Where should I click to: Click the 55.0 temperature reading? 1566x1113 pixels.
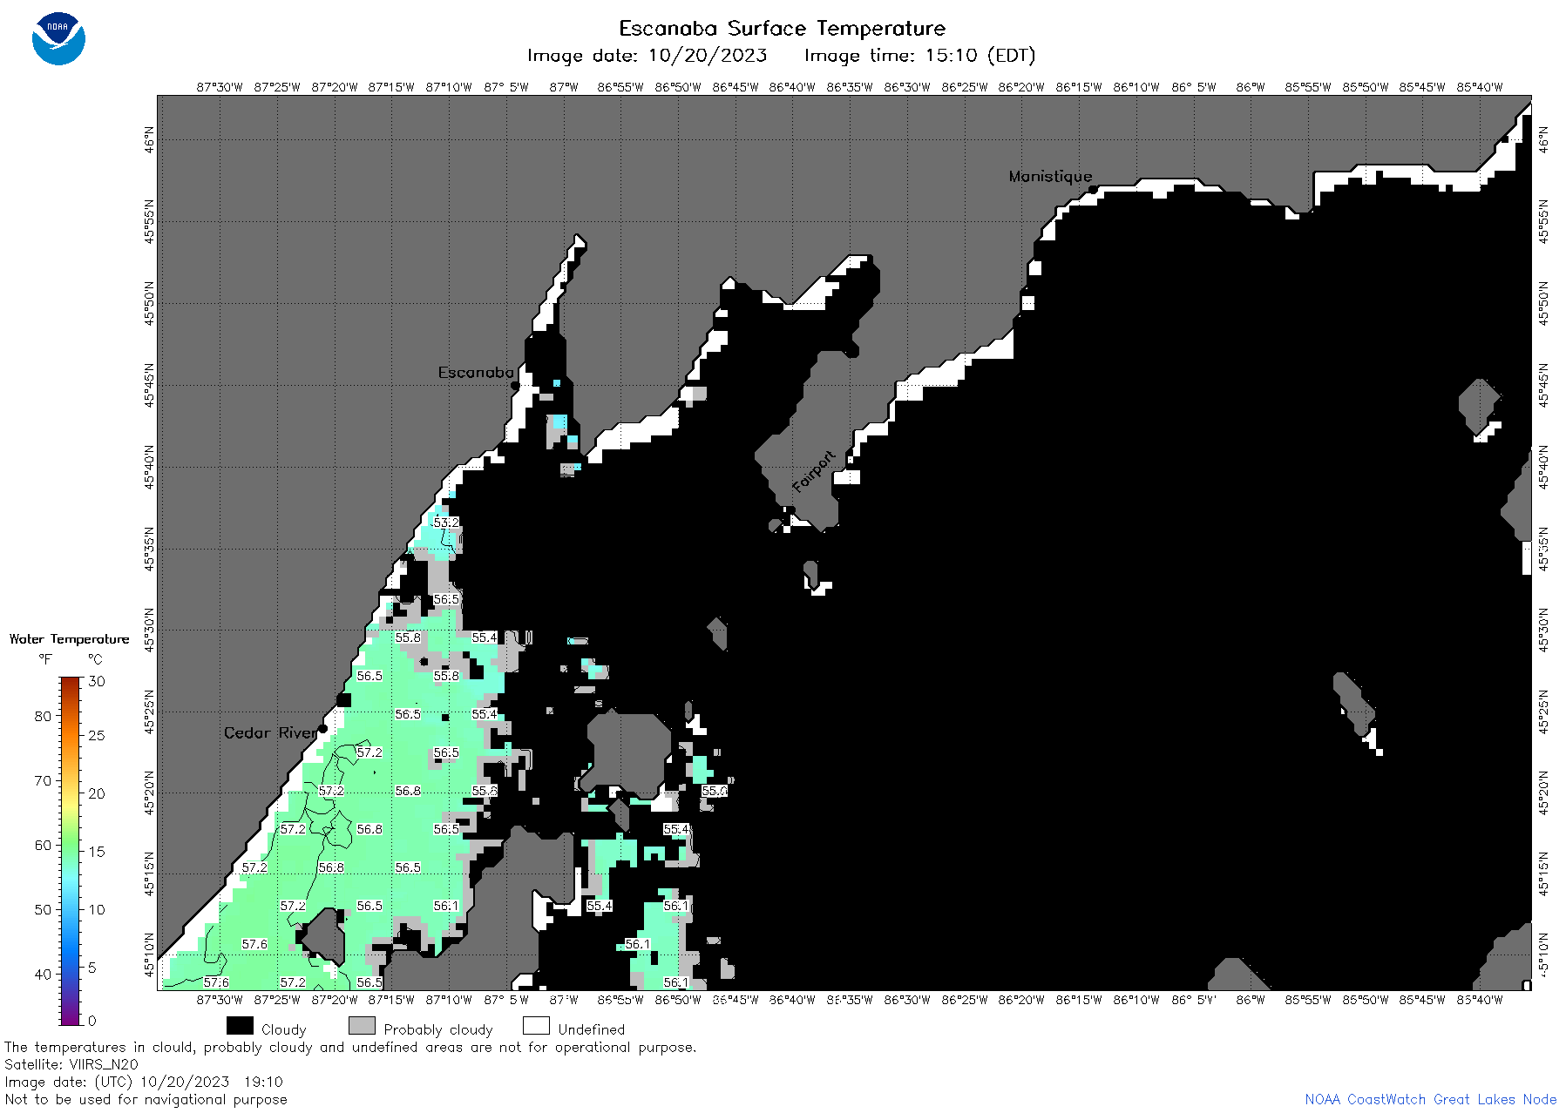[x=715, y=791]
